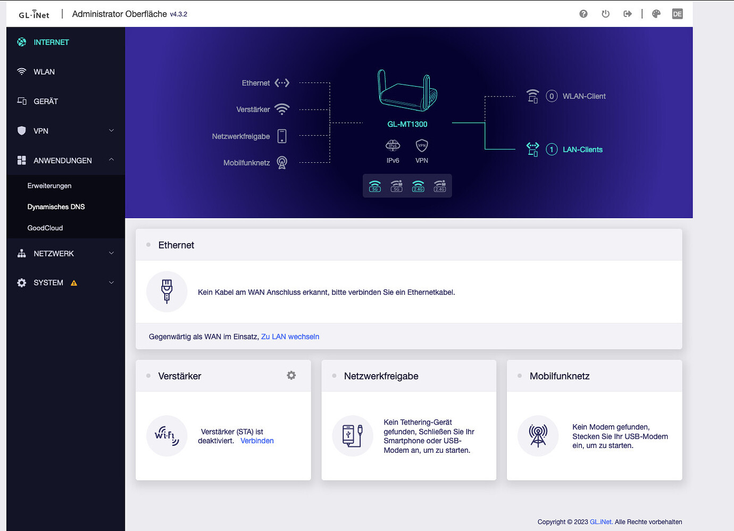734x531 pixels.
Task: Click Verbinden link in Verstärker card
Action: pyautogui.click(x=257, y=441)
